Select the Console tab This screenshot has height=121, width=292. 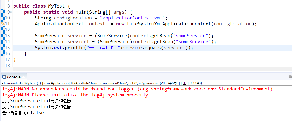pos(14,77)
